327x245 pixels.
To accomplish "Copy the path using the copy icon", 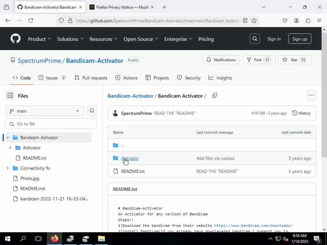I will [x=214, y=96].
